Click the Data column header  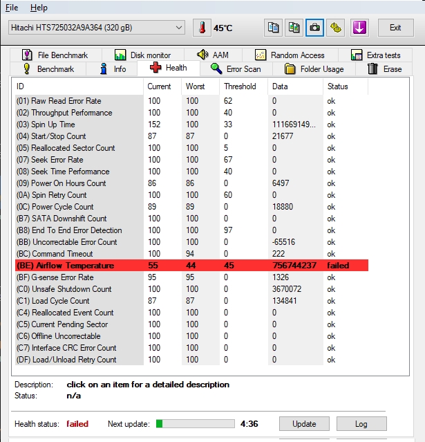tap(296, 86)
